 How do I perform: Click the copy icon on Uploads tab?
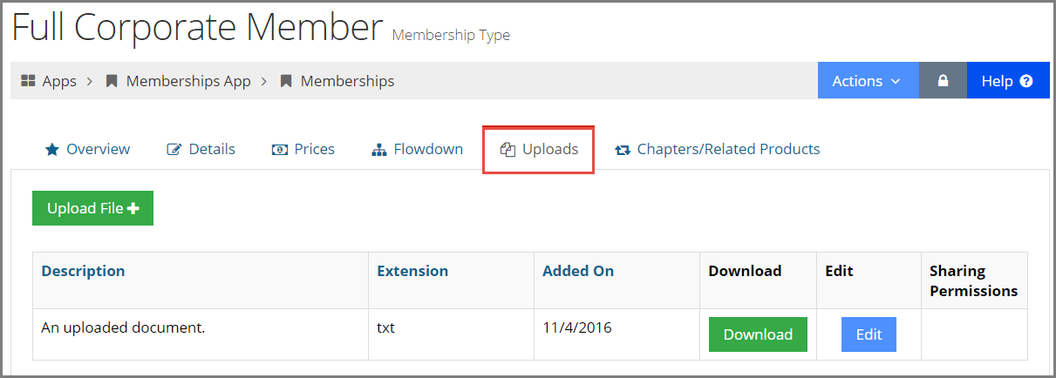tap(508, 150)
